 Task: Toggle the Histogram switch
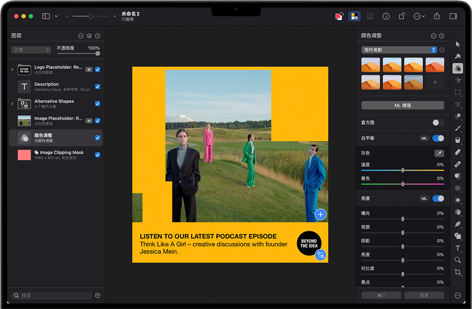click(438, 123)
